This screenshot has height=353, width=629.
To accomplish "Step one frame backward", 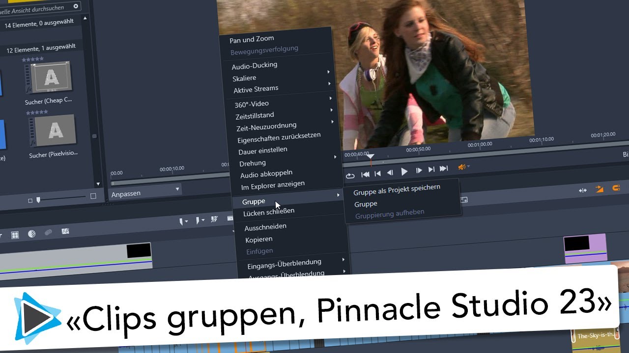I will 390,173.
